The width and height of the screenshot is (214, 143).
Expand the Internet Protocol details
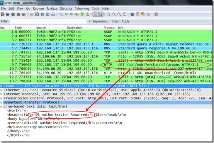(1, 94)
